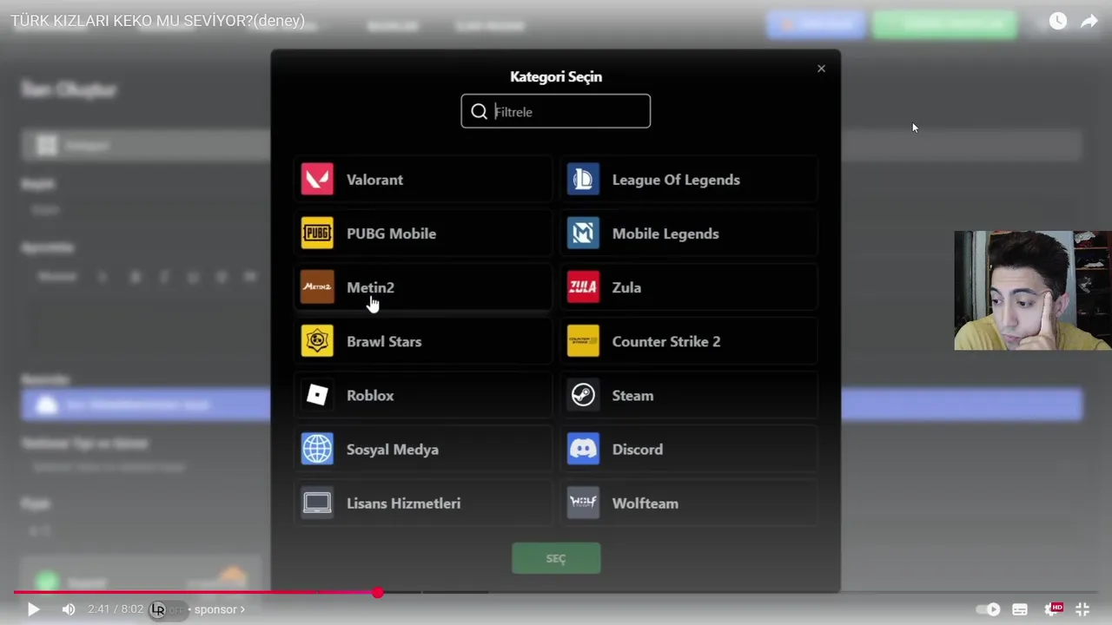Select the Valorant category icon

pos(317,180)
